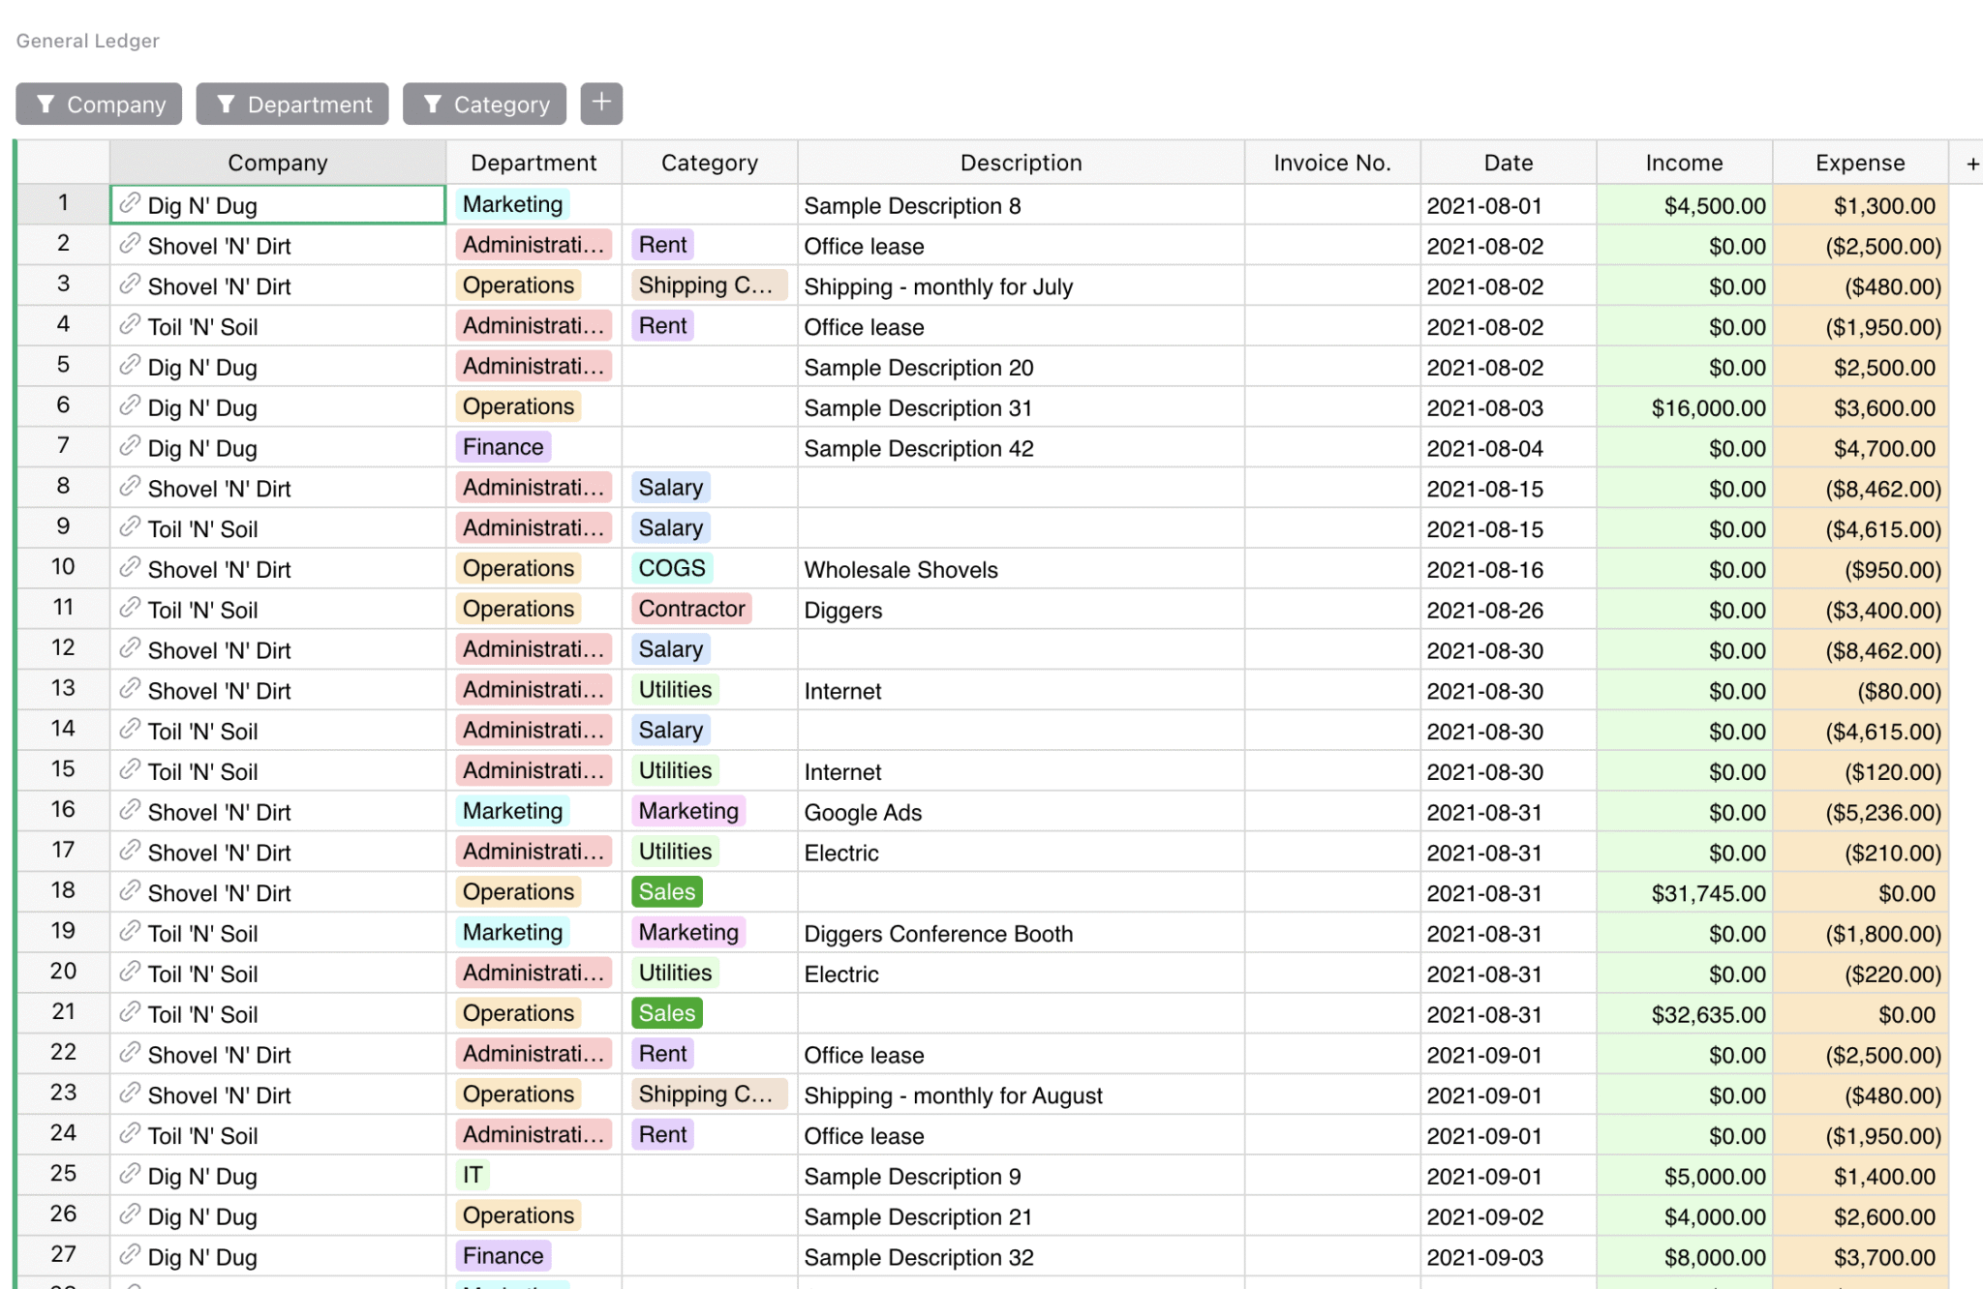Click the Expense column header
1983x1289 pixels.
click(1860, 162)
